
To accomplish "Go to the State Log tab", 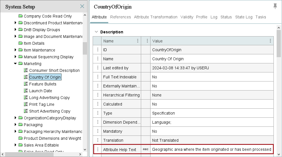I will point(243,17).
